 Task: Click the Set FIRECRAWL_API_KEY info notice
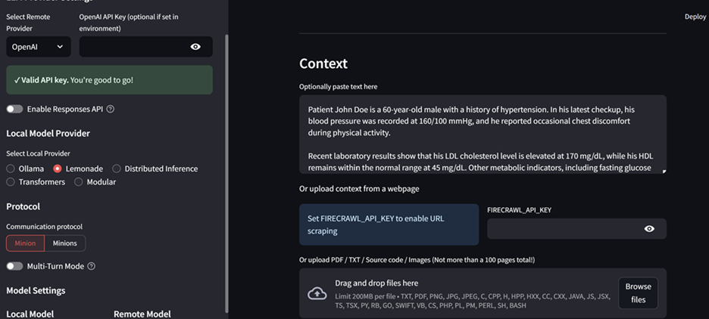tap(389, 225)
